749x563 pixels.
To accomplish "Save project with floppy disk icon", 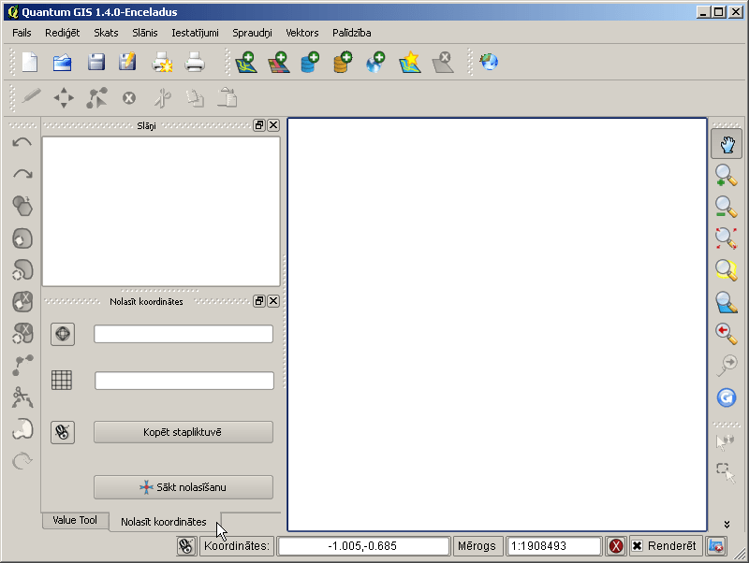I will click(x=96, y=63).
